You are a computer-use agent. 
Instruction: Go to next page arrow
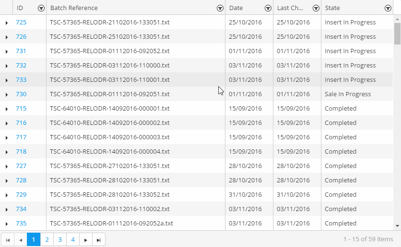coord(85,240)
